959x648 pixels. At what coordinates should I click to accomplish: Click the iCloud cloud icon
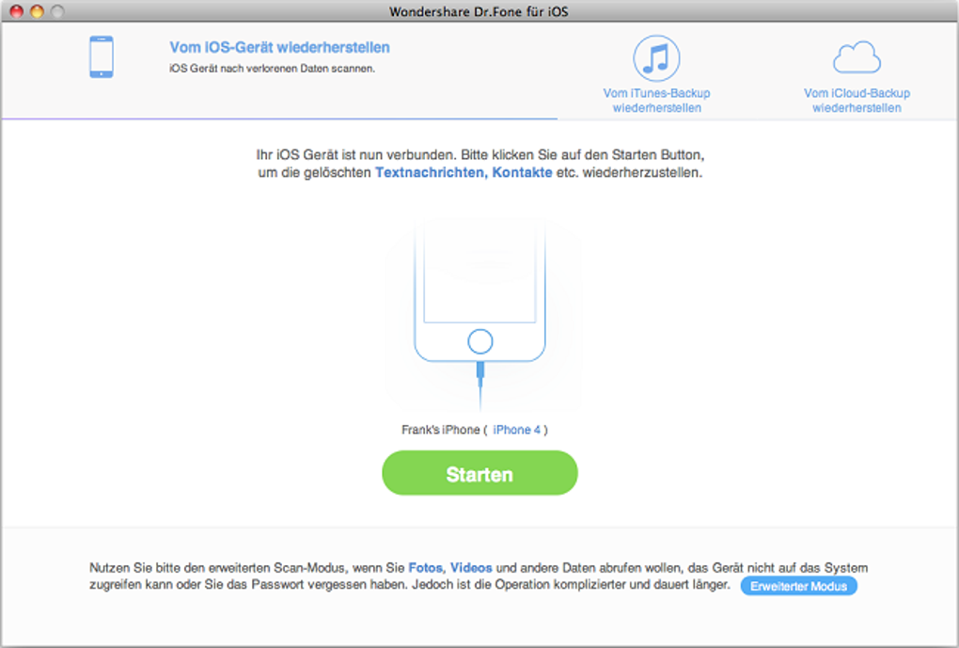coord(857,57)
